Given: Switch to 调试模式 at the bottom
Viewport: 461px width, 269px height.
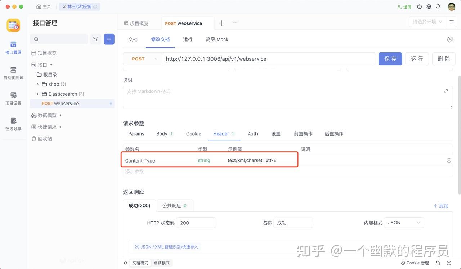Looking at the screenshot, I should point(161,263).
